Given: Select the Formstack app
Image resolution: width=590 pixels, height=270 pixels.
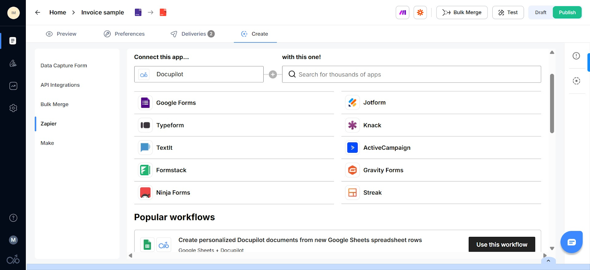Looking at the screenshot, I should [234, 170].
